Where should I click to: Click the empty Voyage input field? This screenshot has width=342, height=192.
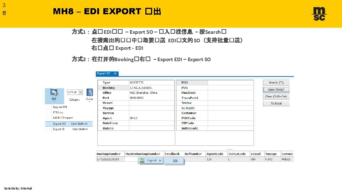(152, 108)
